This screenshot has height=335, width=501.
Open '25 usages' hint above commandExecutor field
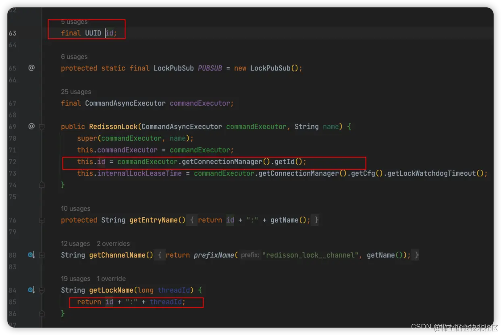tap(76, 92)
